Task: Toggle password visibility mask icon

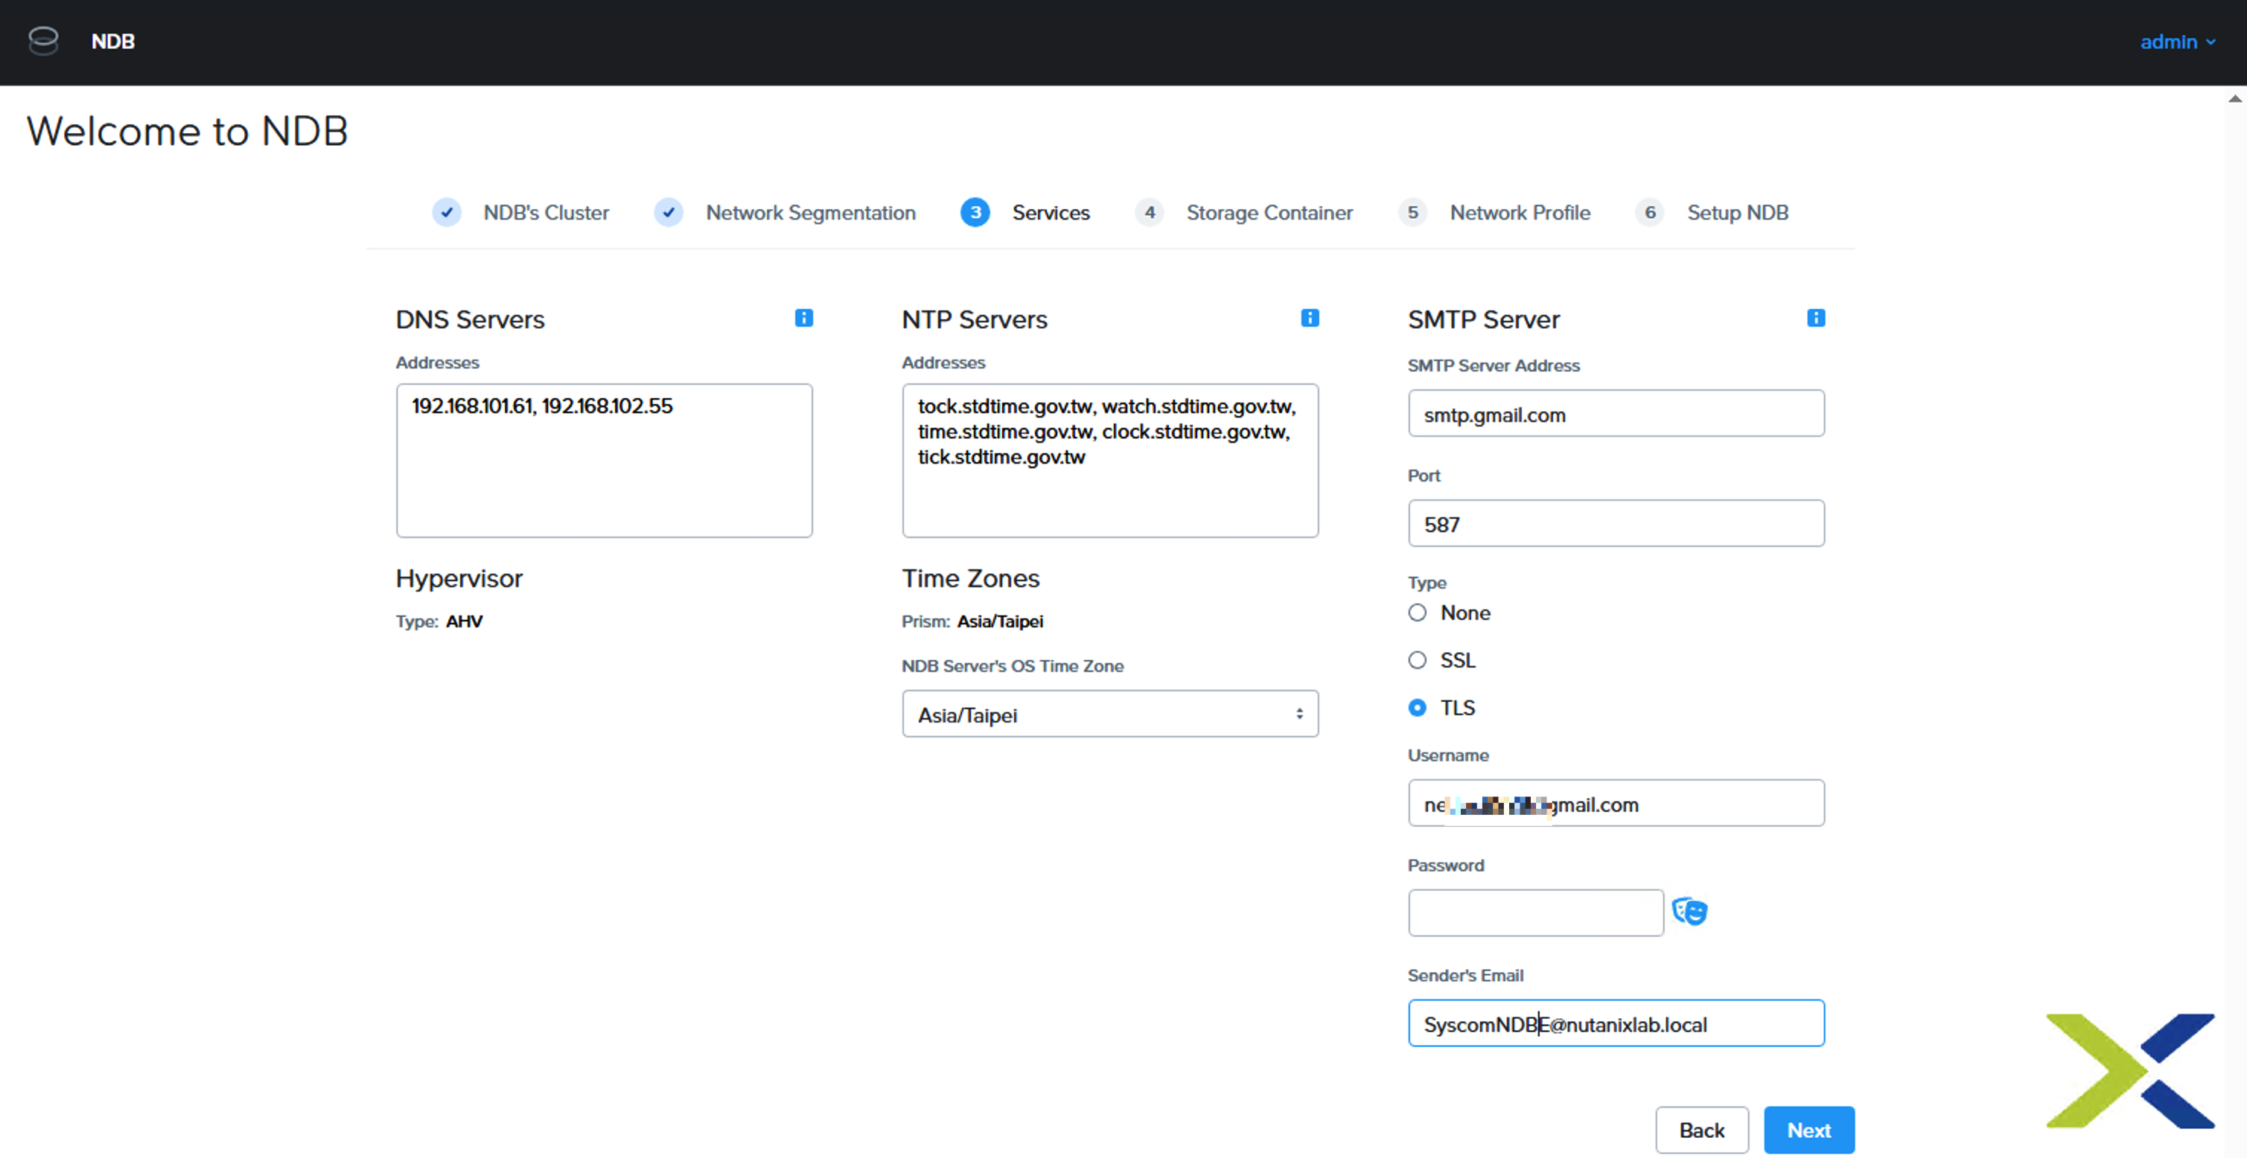Action: 1689,912
